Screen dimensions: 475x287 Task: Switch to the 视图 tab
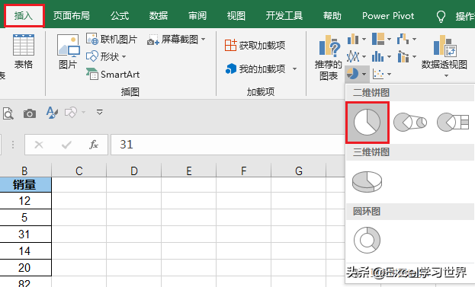(236, 16)
